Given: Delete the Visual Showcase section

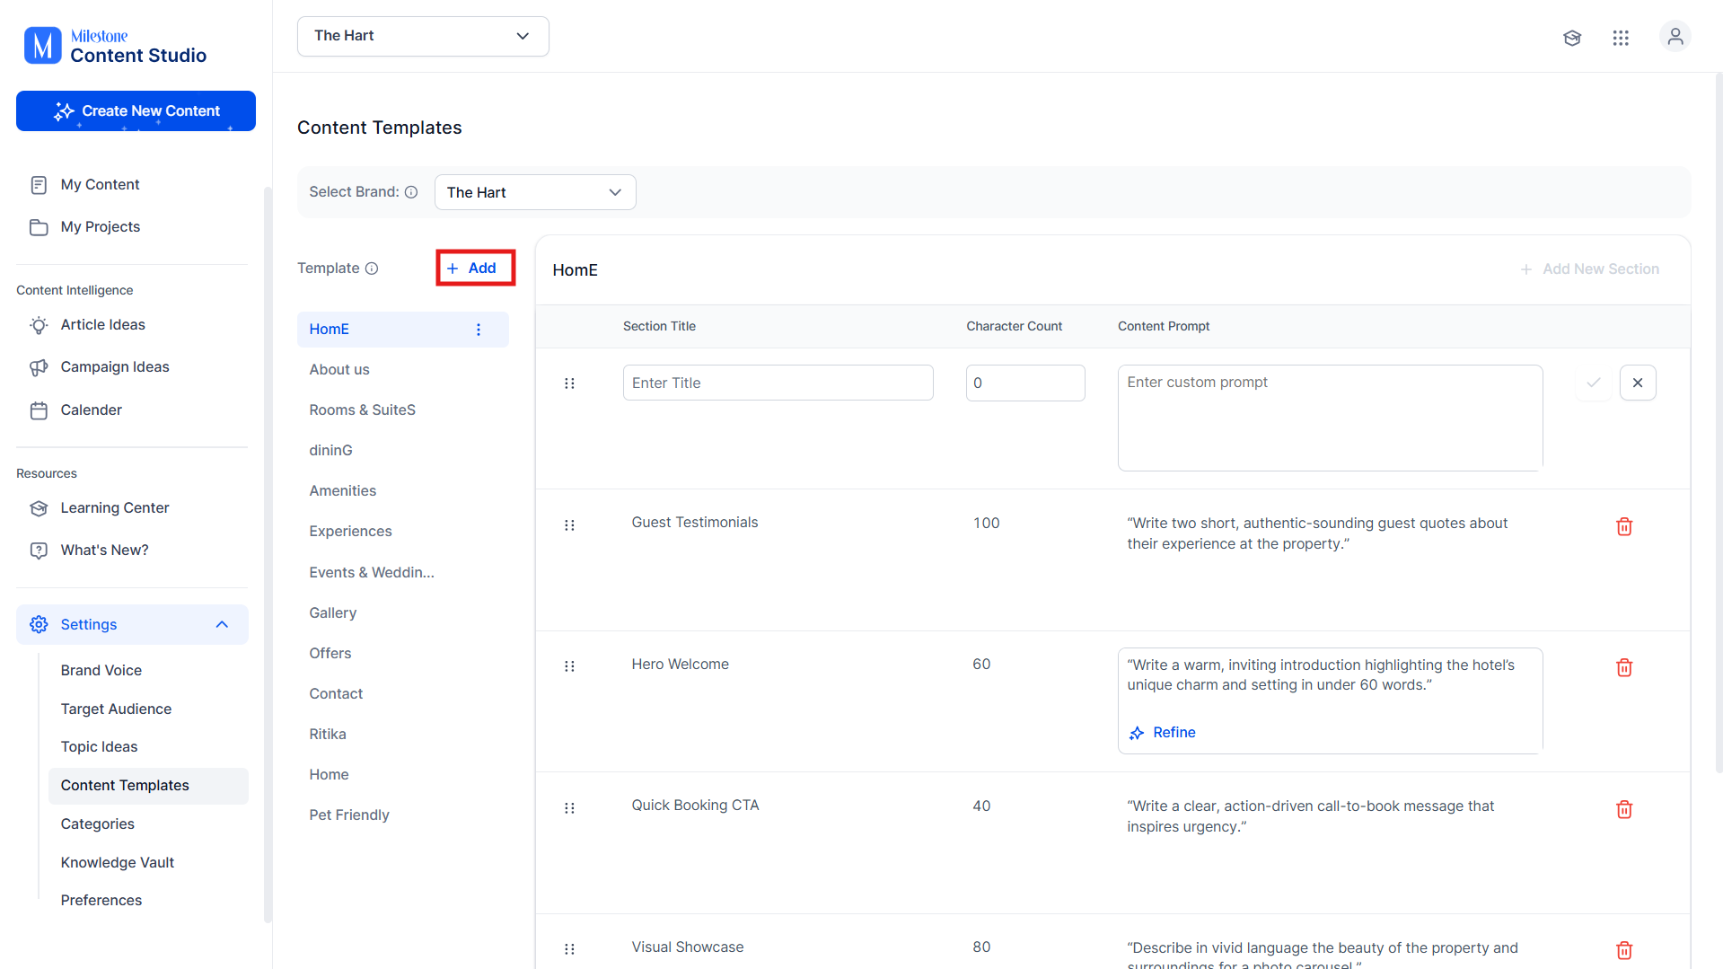Looking at the screenshot, I should click(1624, 950).
